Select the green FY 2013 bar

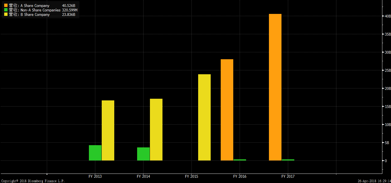pos(95,153)
